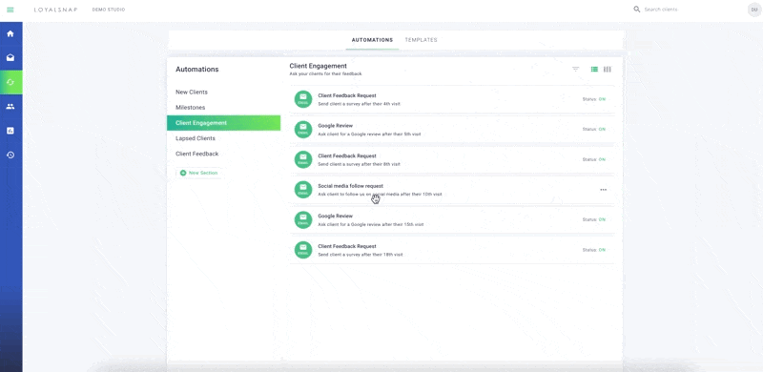Click email icon for 5th visit Google Review
Viewport: 763px width, 372px height.
303,130
